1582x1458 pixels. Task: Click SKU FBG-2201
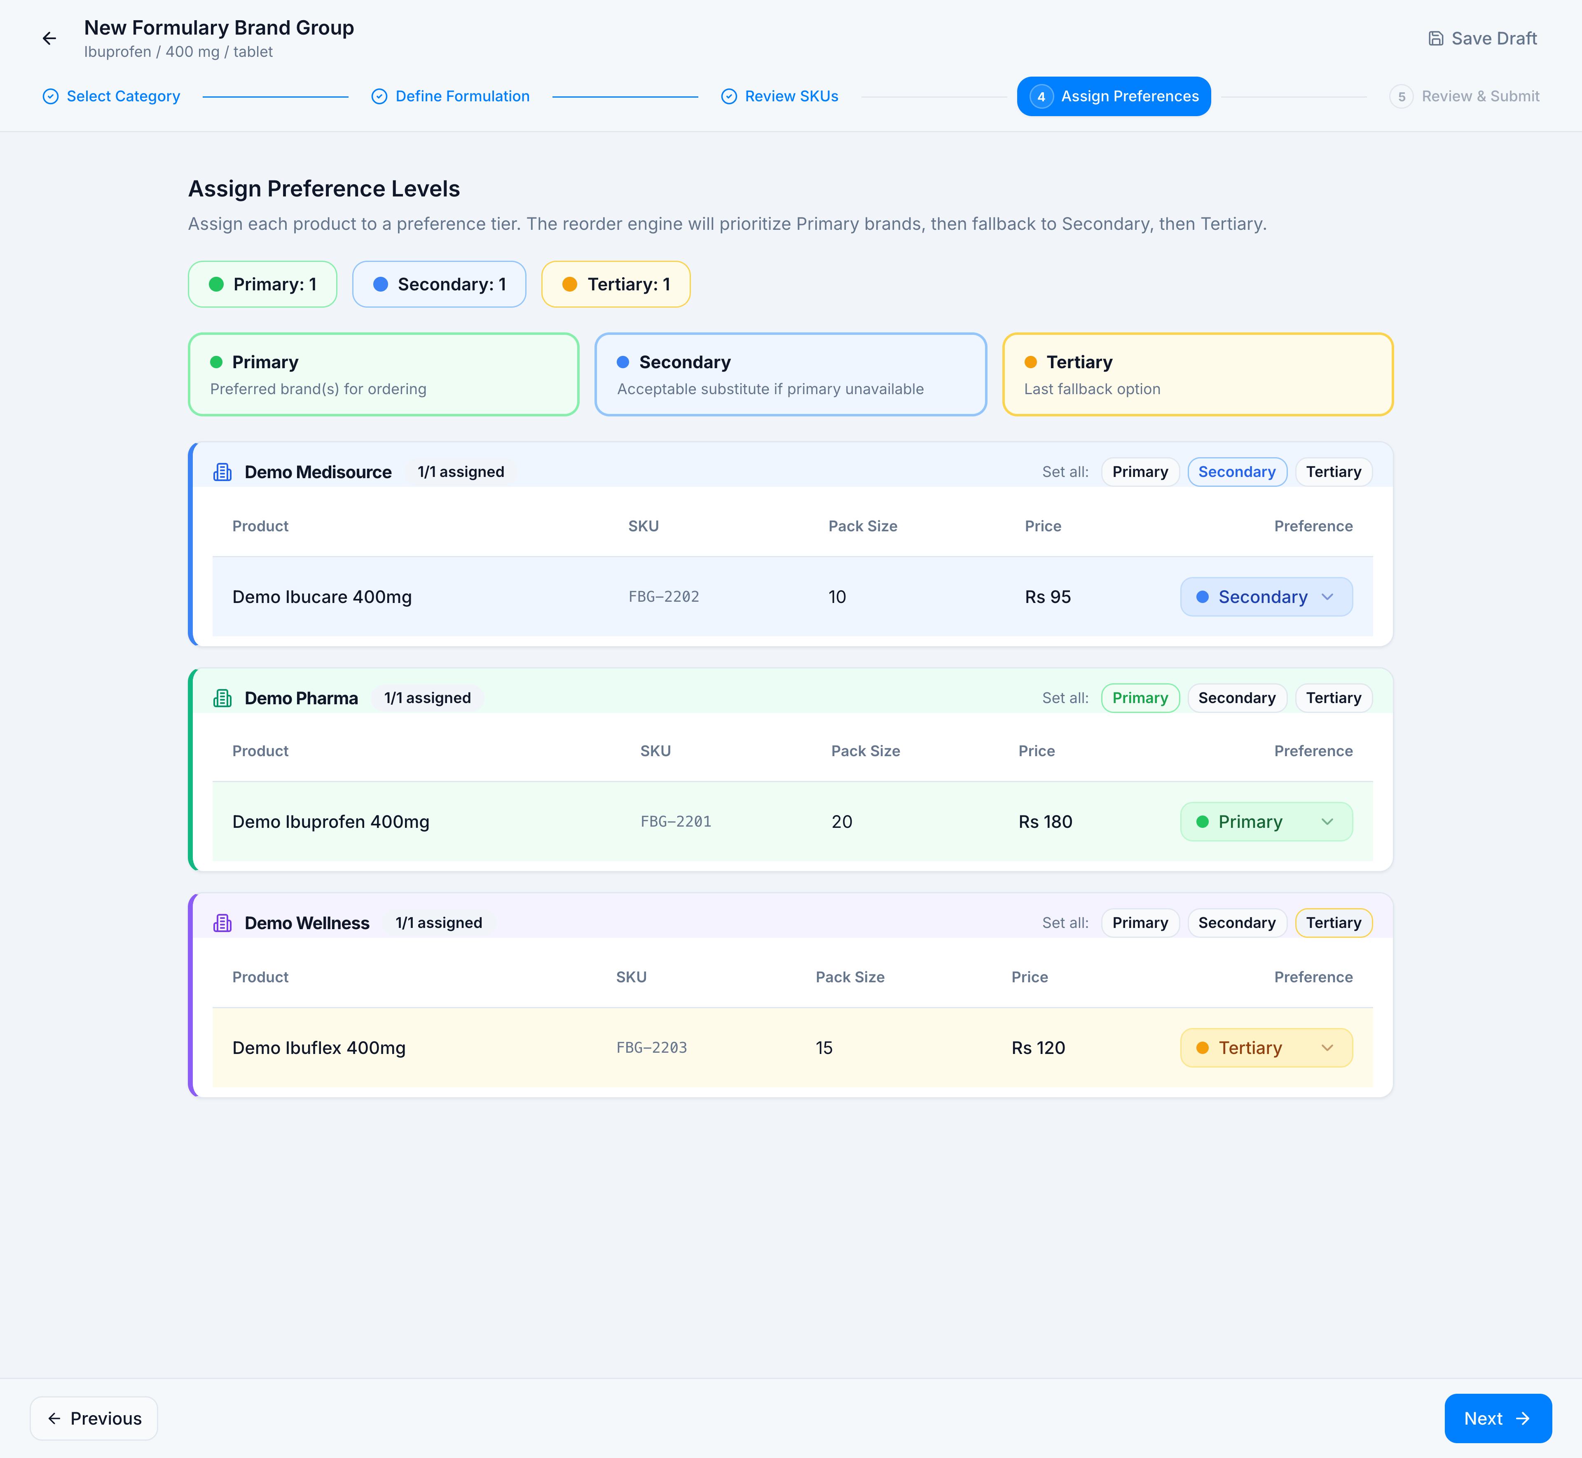[x=675, y=822]
